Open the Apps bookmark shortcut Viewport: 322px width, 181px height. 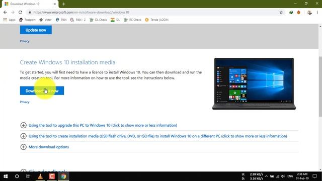click(x=10, y=20)
